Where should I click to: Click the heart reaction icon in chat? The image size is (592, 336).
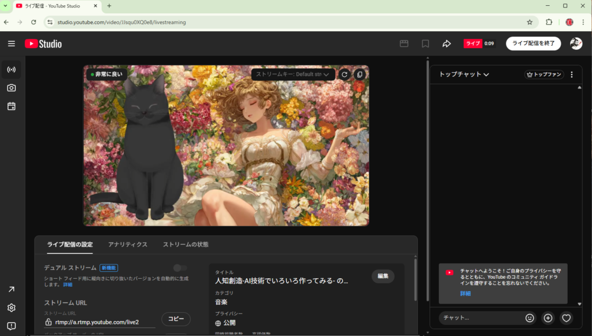coord(566,317)
